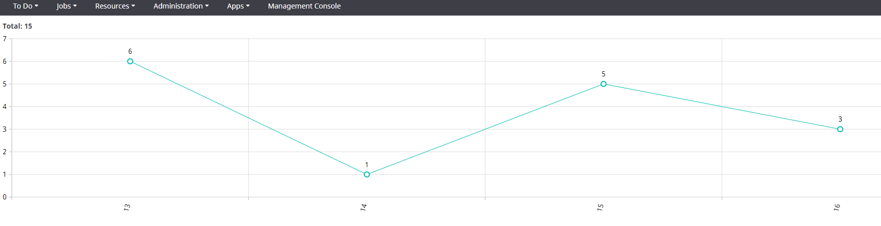Screen dimensions: 881x226
Task: Select x-axis tick label 16
Action: [x=837, y=207]
